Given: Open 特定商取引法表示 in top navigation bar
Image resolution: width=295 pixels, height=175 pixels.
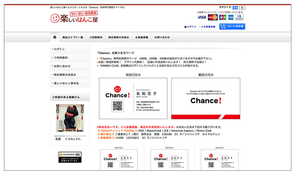Looking at the screenshot, I should [119, 37].
